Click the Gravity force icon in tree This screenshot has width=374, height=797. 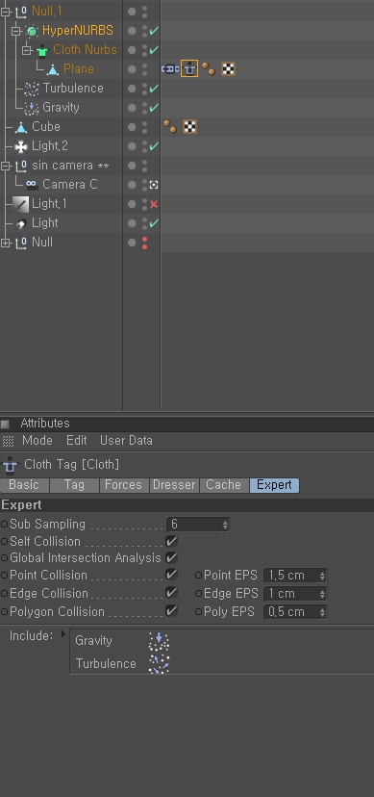click(32, 108)
